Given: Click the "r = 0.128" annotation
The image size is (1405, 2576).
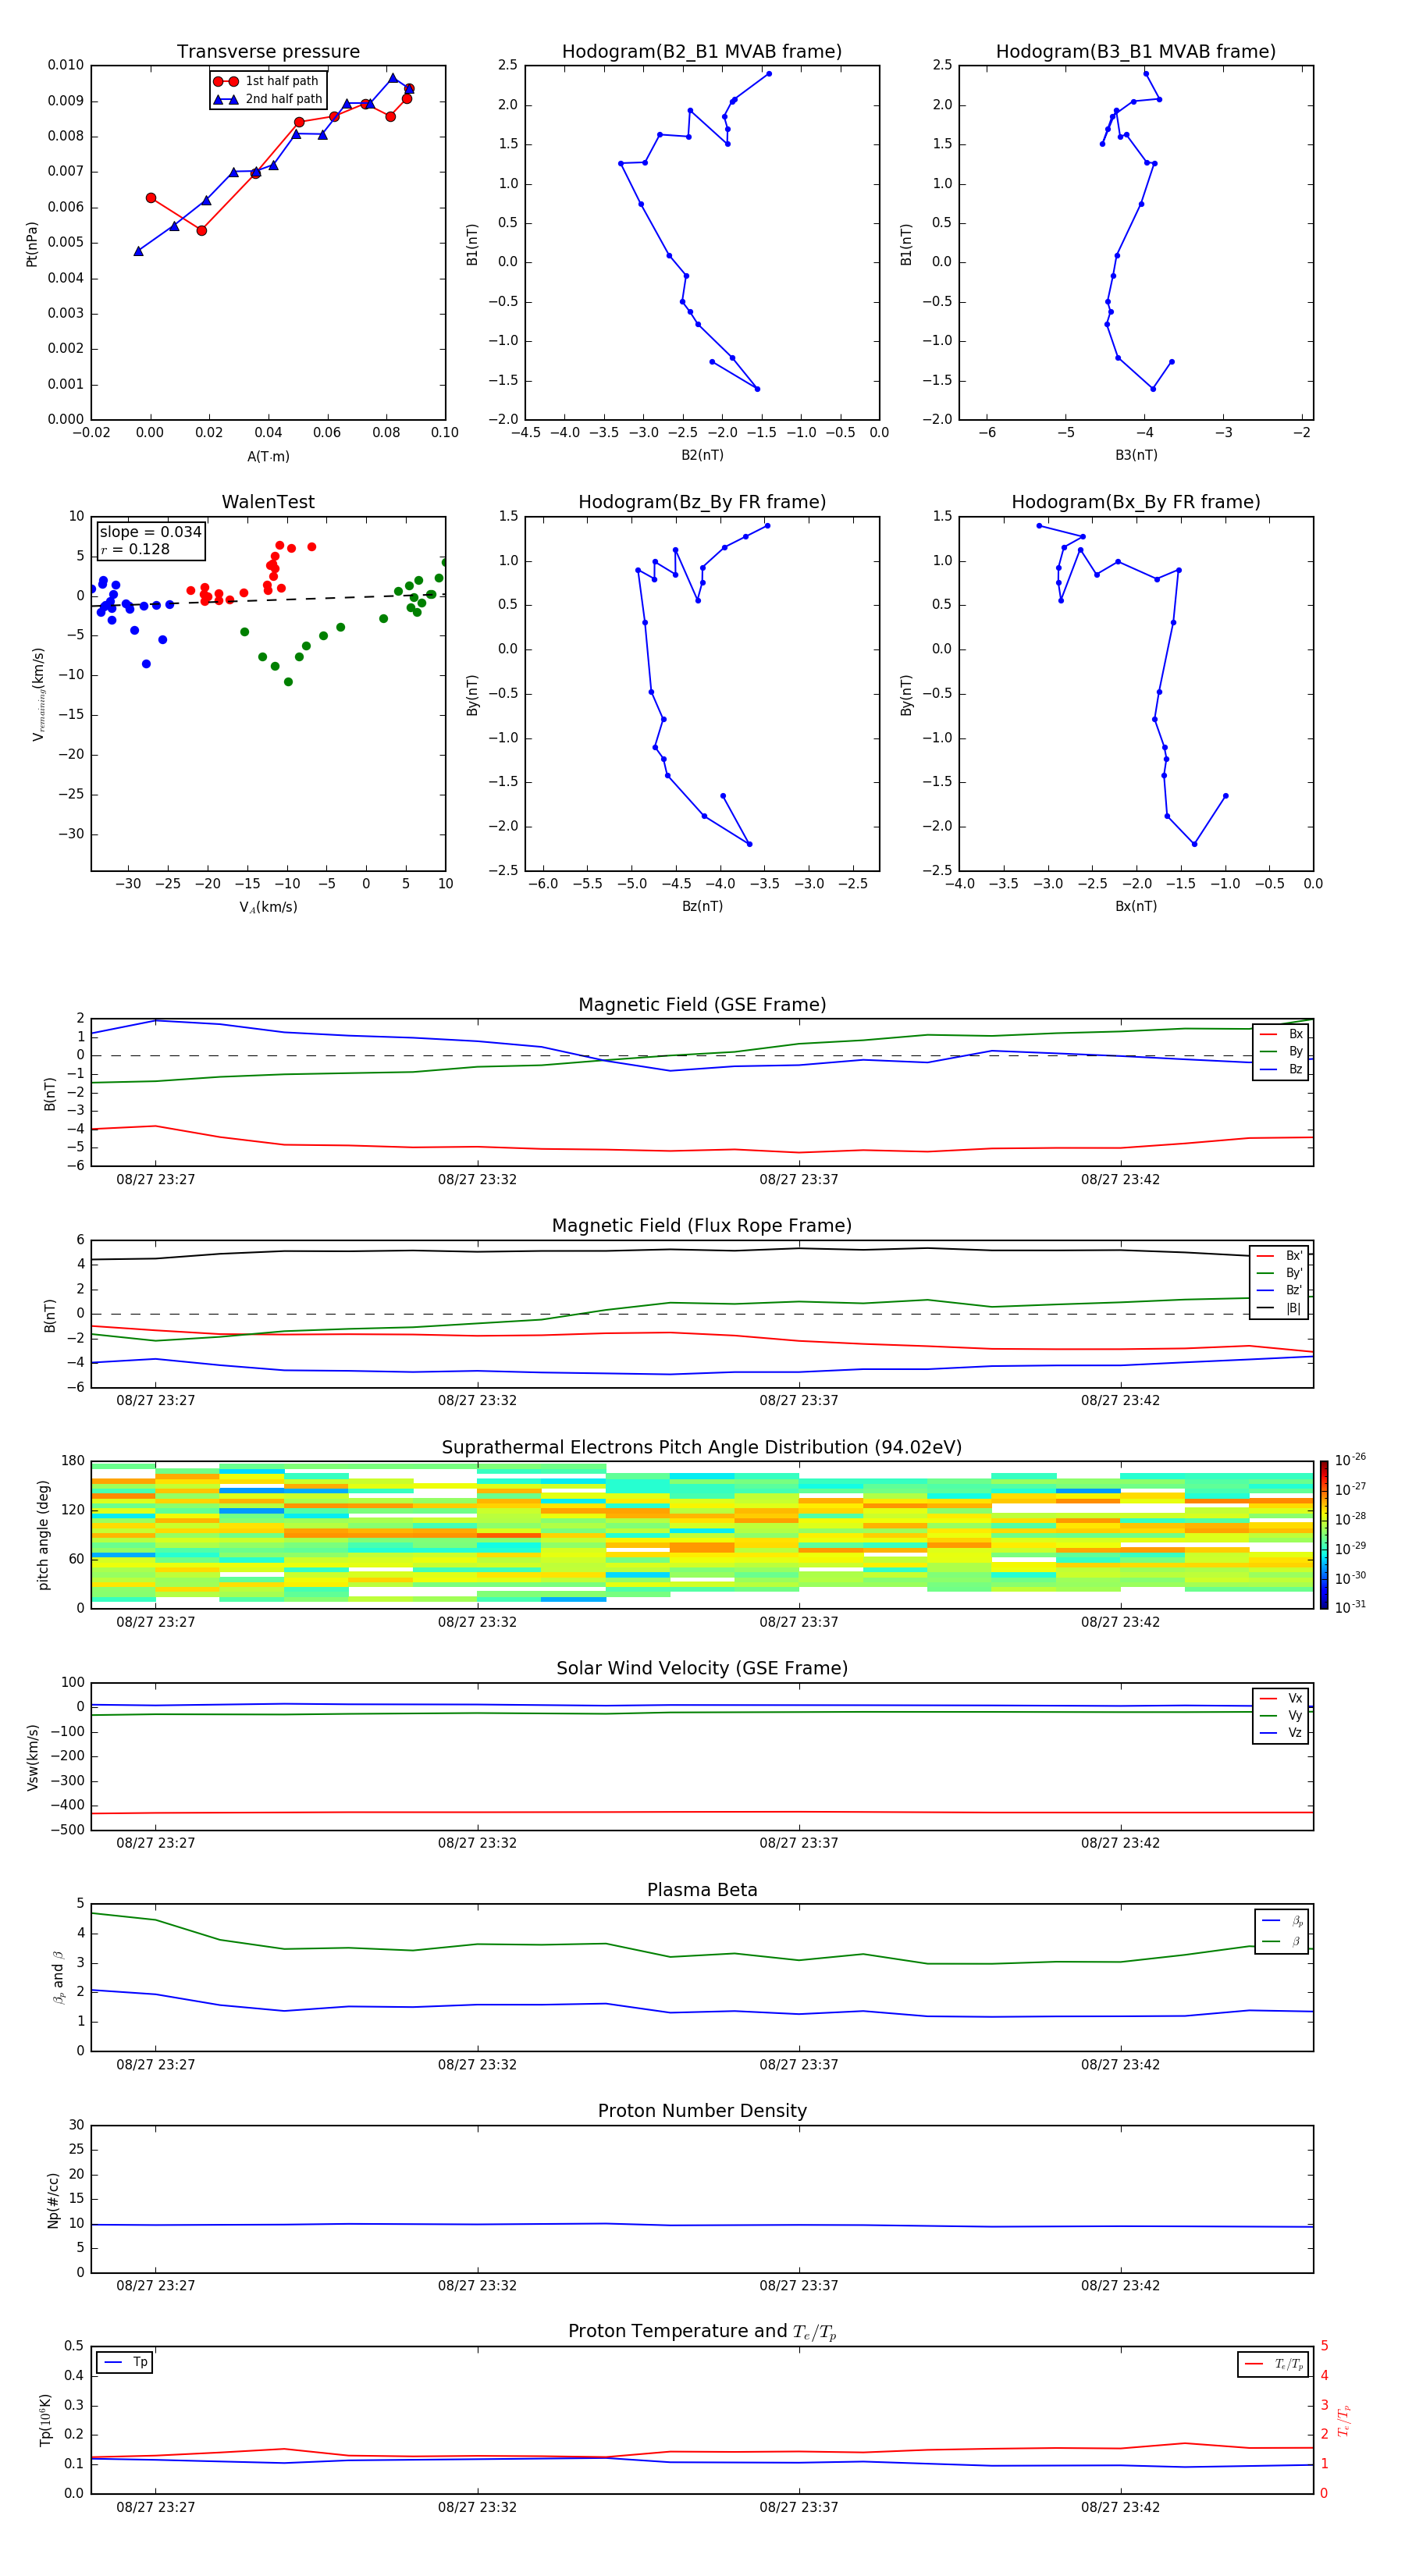Looking at the screenshot, I should pyautogui.click(x=135, y=549).
